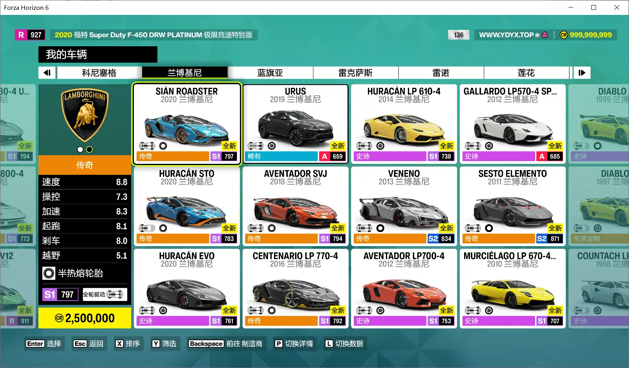Click the 速度 8.8 stat row
Screen dimensions: 629x368
(85, 182)
